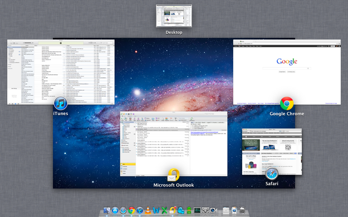
Task: Open the folder stack in Dock
Action: (226, 210)
